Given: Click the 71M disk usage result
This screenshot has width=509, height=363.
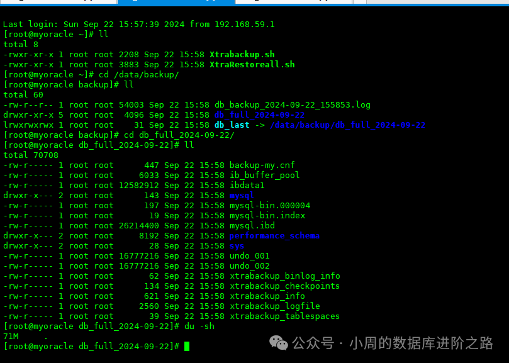Looking at the screenshot, I should (x=11, y=337).
